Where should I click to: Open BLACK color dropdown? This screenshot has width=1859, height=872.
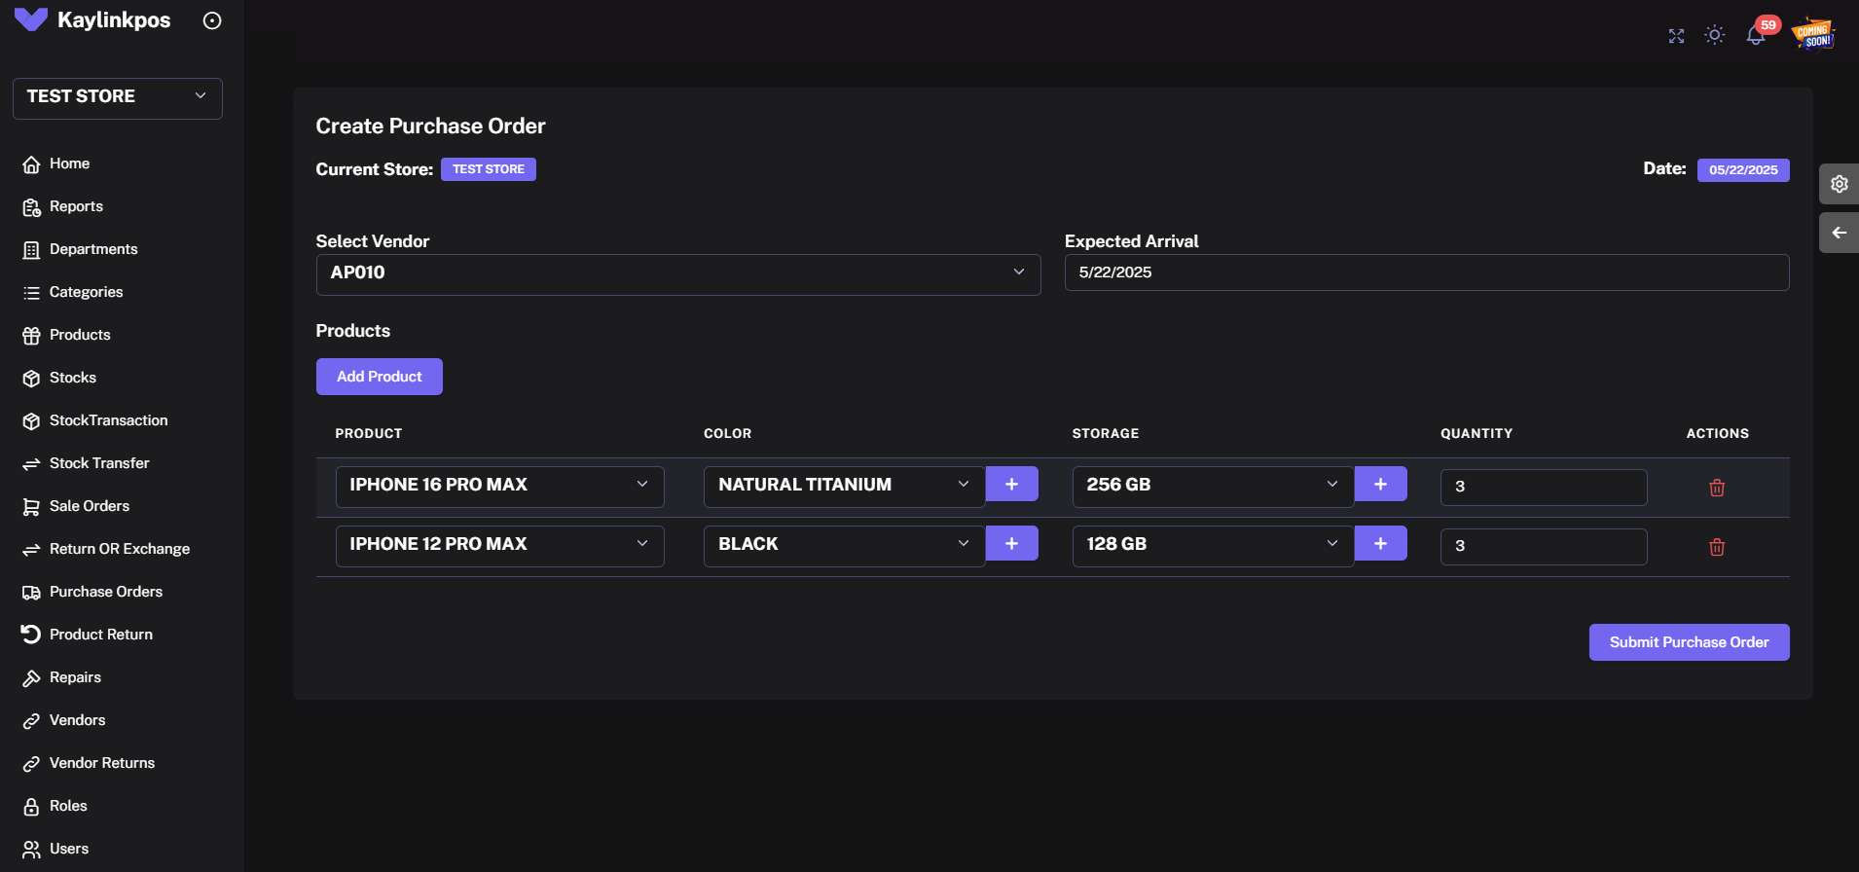(x=845, y=546)
